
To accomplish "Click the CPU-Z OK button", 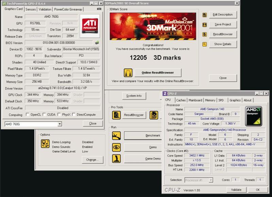I will coord(258,190).
